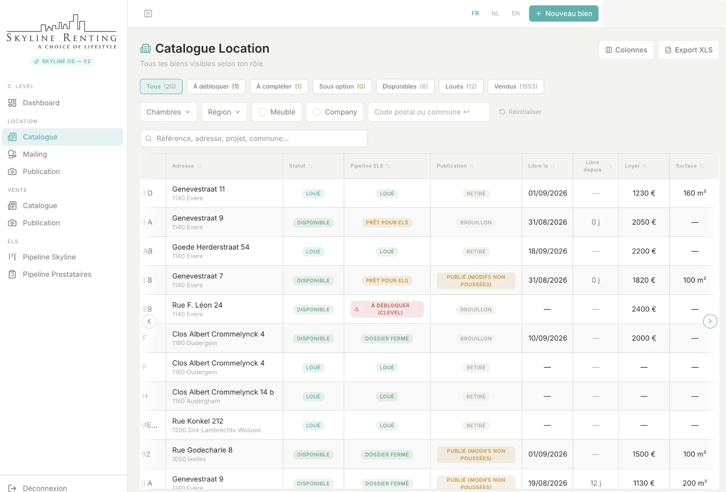Click the Mailing sidebar icon
Screen dimensions: 726x492
coord(12,154)
